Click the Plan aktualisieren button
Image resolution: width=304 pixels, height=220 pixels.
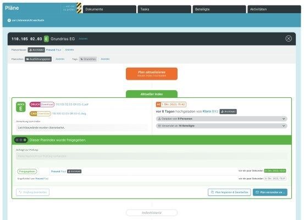pos(152,74)
